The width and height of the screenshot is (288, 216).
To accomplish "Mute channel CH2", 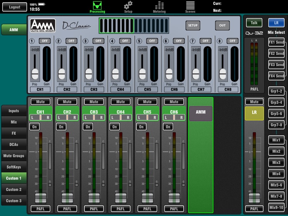I will pyautogui.click(x=67, y=102).
